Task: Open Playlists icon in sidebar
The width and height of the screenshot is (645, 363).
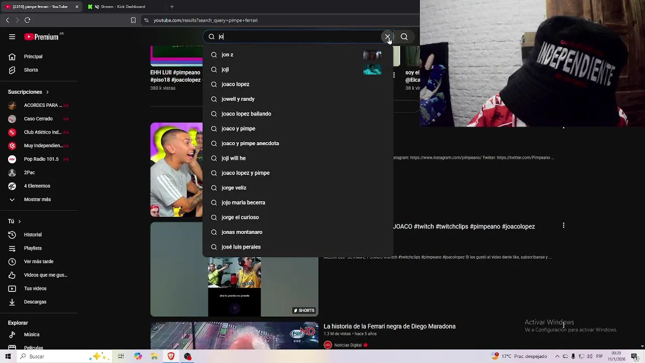Action: pyautogui.click(x=12, y=248)
